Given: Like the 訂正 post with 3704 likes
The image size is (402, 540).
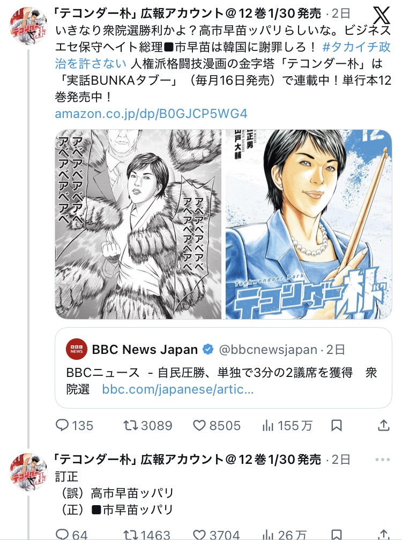Looking at the screenshot, I should [x=199, y=534].
